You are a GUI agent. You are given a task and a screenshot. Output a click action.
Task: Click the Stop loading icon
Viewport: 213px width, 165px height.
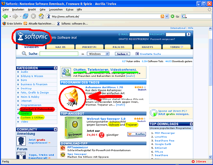(x=33, y=16)
